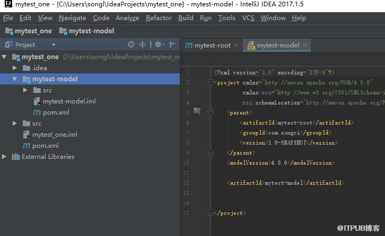
Task: Click Scroll from Source target icon
Action: click(x=131, y=44)
